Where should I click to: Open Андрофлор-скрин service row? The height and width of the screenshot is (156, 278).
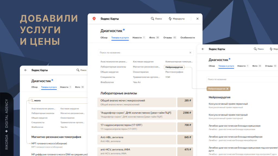pyautogui.click(x=137, y=115)
